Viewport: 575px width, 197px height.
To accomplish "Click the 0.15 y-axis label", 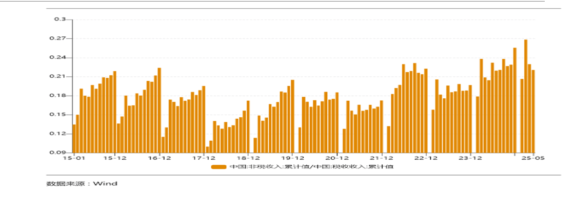I will (x=58, y=115).
